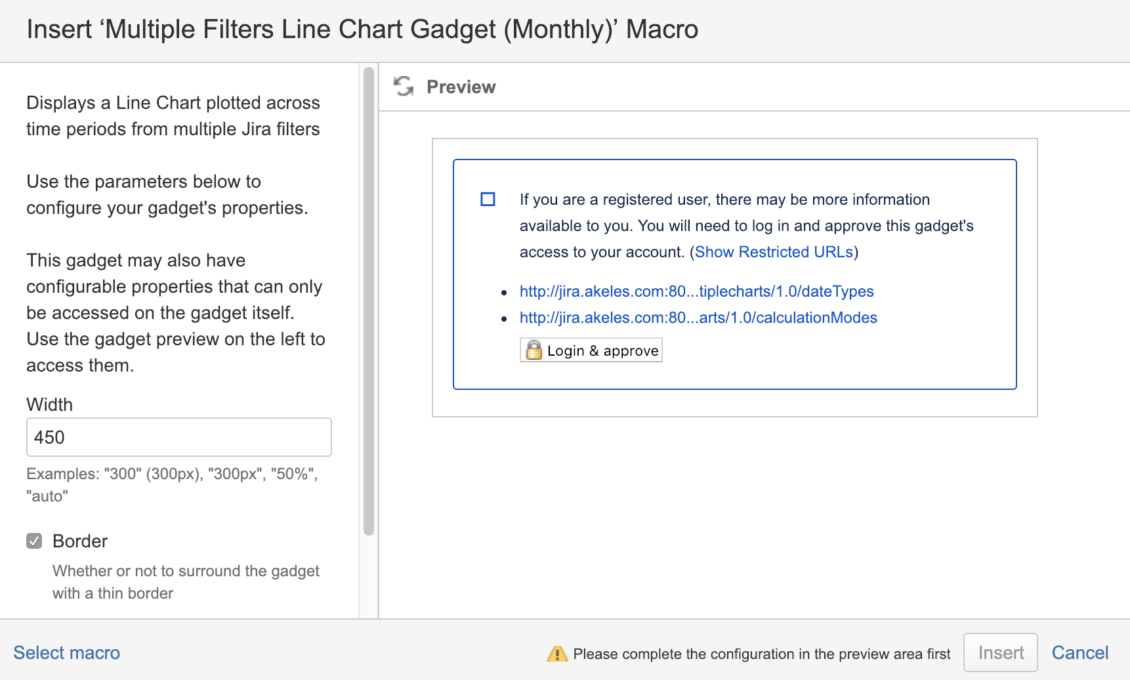Click the configuration warning message text
Viewport: 1130px width, 680px height.
pos(761,653)
